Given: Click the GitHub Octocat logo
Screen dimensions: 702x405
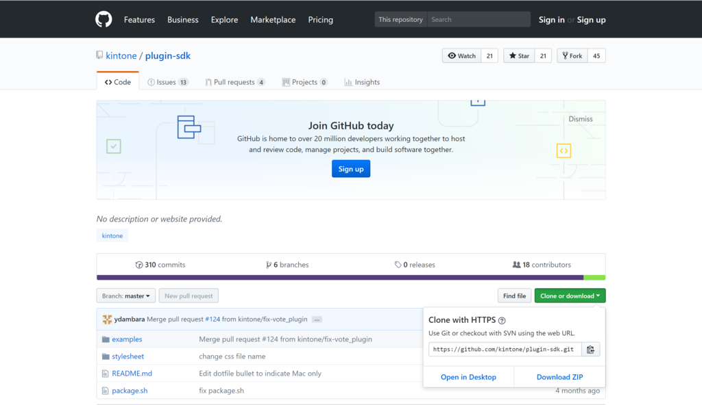Looking at the screenshot, I should click(x=104, y=19).
